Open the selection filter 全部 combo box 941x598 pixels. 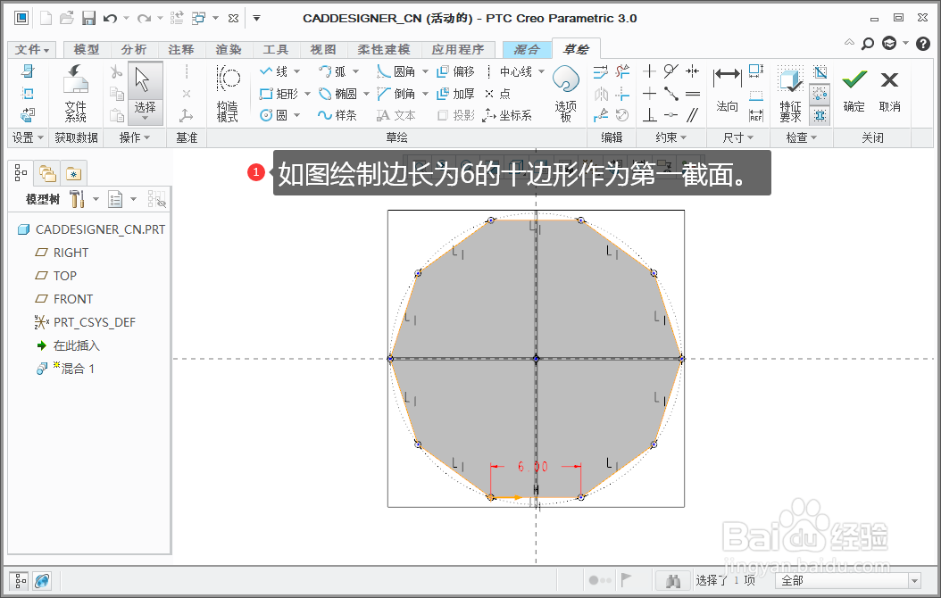(x=848, y=580)
